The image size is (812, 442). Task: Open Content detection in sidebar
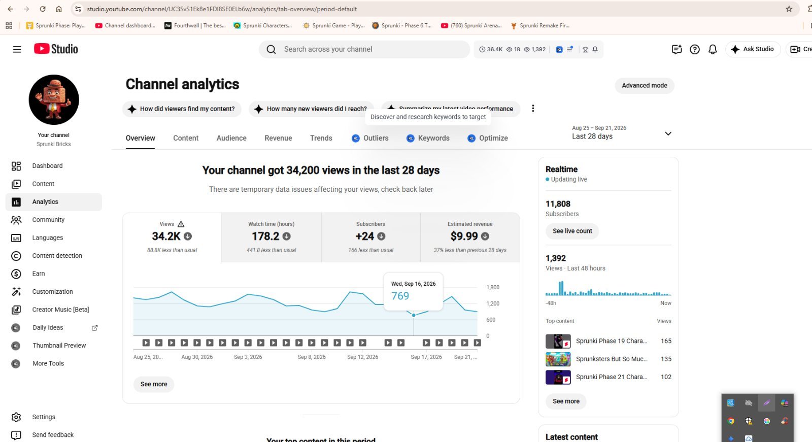tap(53, 256)
